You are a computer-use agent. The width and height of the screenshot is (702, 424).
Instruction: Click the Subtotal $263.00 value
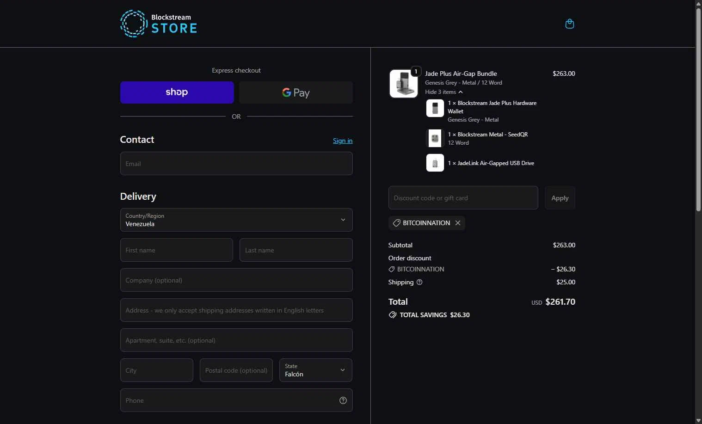click(x=564, y=245)
